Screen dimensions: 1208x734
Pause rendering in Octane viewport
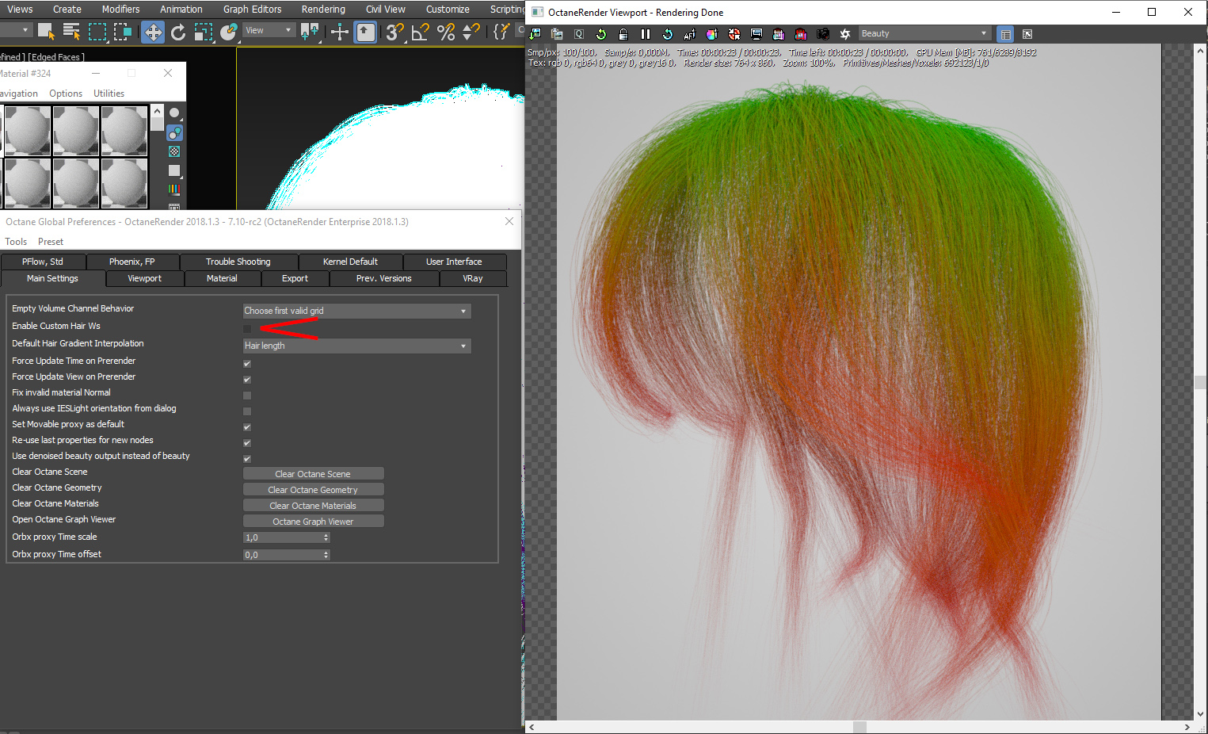pyautogui.click(x=646, y=34)
